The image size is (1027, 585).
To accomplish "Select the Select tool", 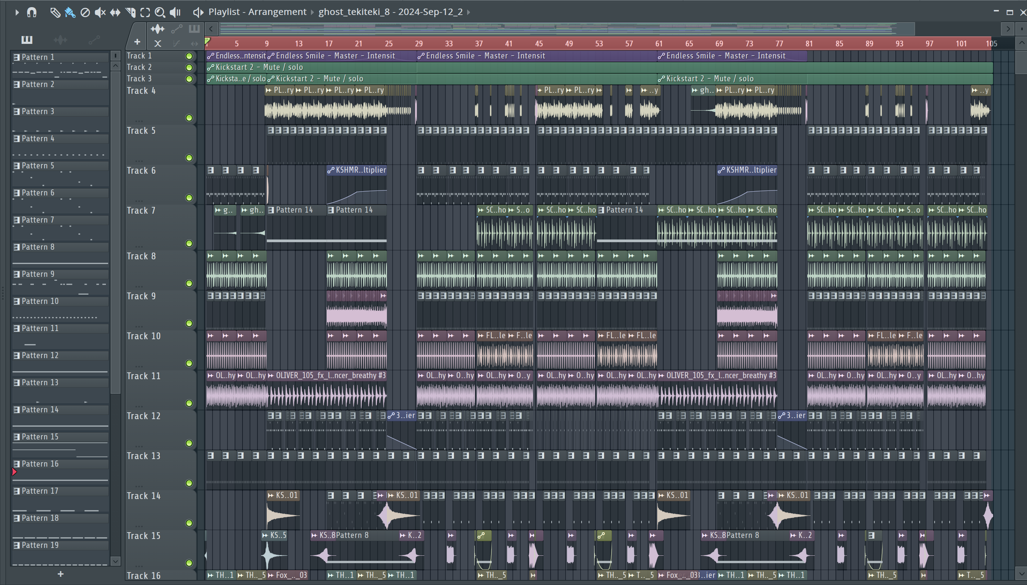I will point(145,12).
